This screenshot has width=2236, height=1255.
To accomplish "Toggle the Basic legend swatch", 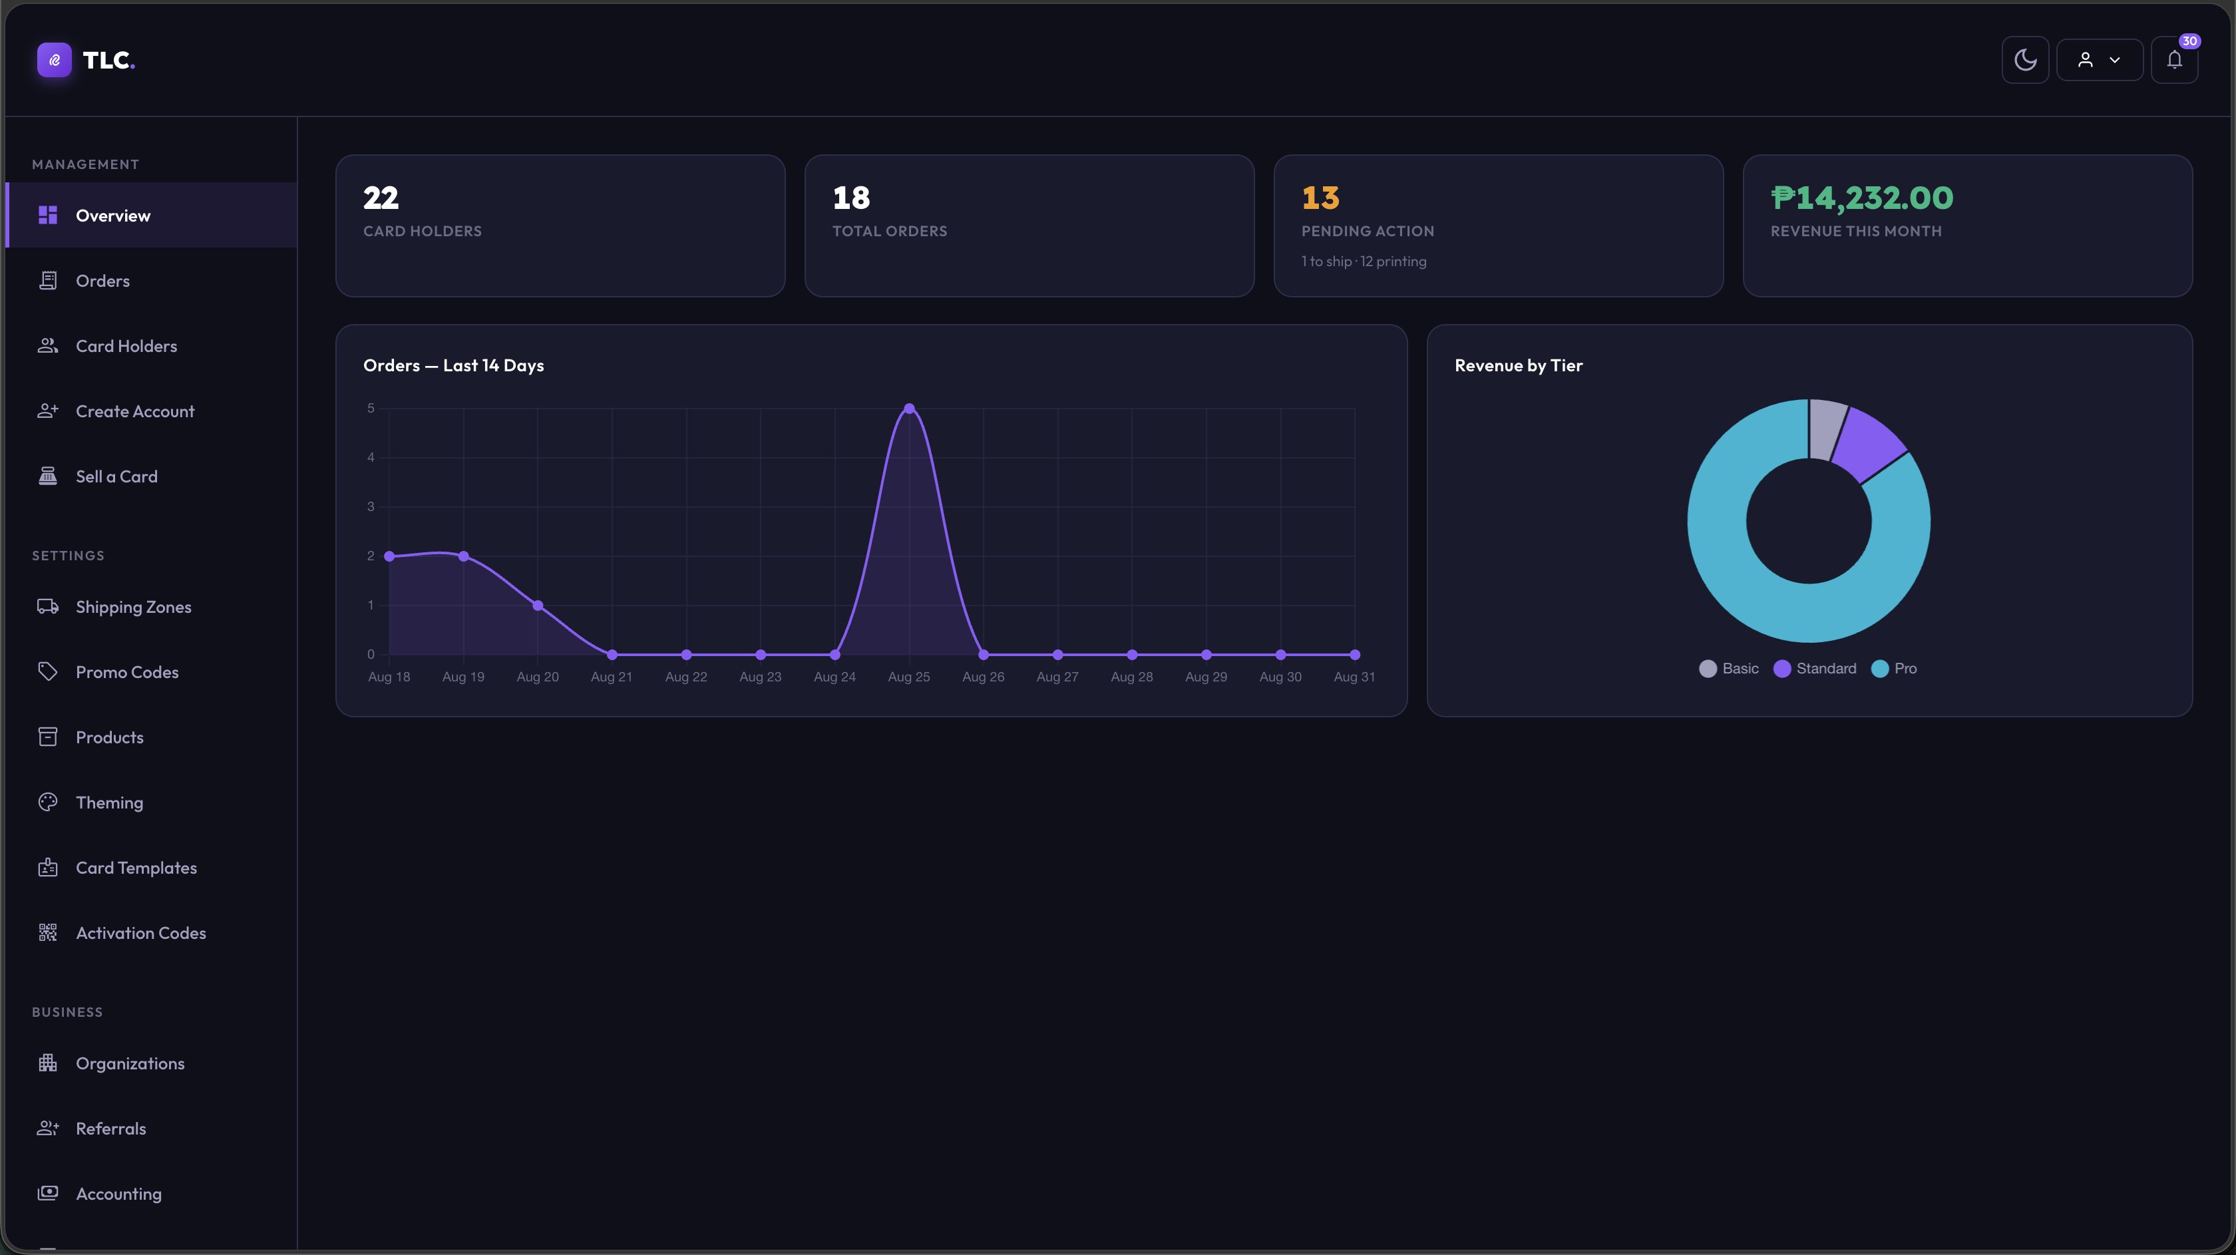I will (1708, 668).
